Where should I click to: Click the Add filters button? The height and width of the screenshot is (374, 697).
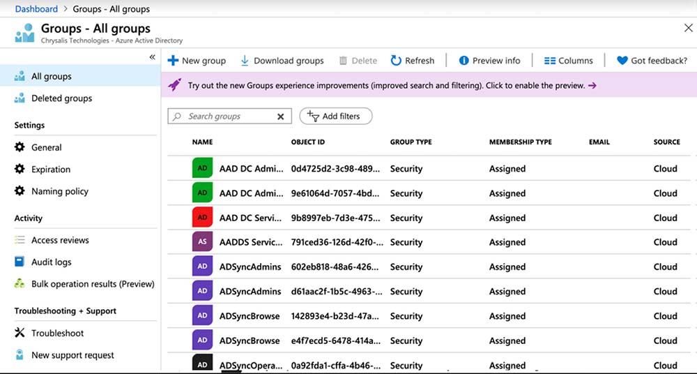tap(335, 117)
